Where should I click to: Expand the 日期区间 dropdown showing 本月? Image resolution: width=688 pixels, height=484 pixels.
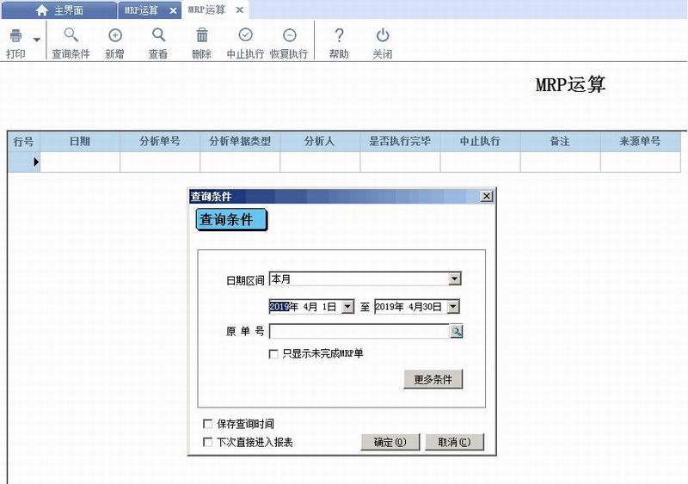[455, 279]
